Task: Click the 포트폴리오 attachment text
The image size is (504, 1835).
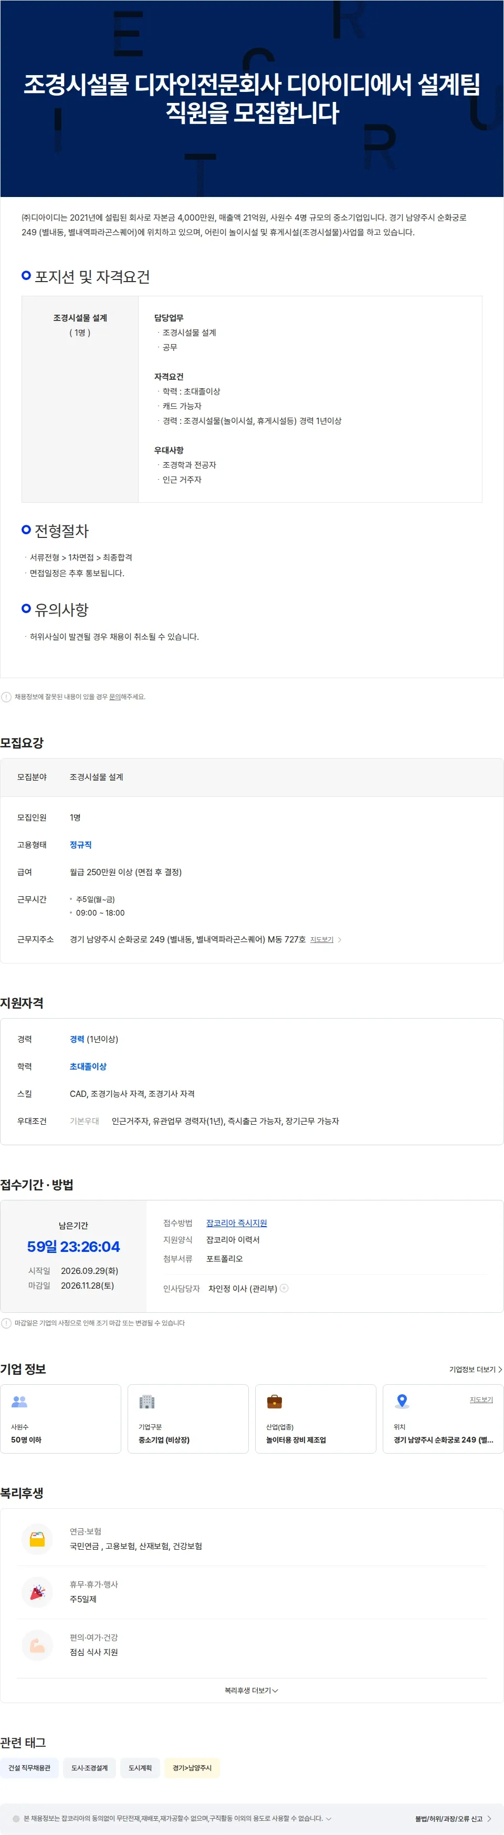Action: pos(224,1259)
